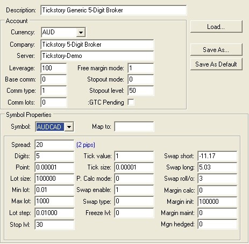This screenshot has height=244, width=249.
Task: Select the Margin init input field
Action: point(217,202)
